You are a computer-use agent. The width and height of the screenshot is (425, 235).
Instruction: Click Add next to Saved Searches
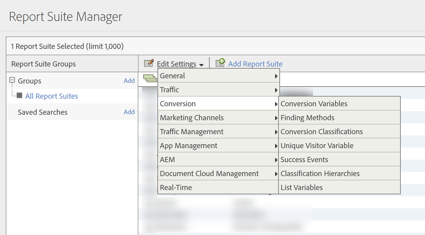(129, 112)
